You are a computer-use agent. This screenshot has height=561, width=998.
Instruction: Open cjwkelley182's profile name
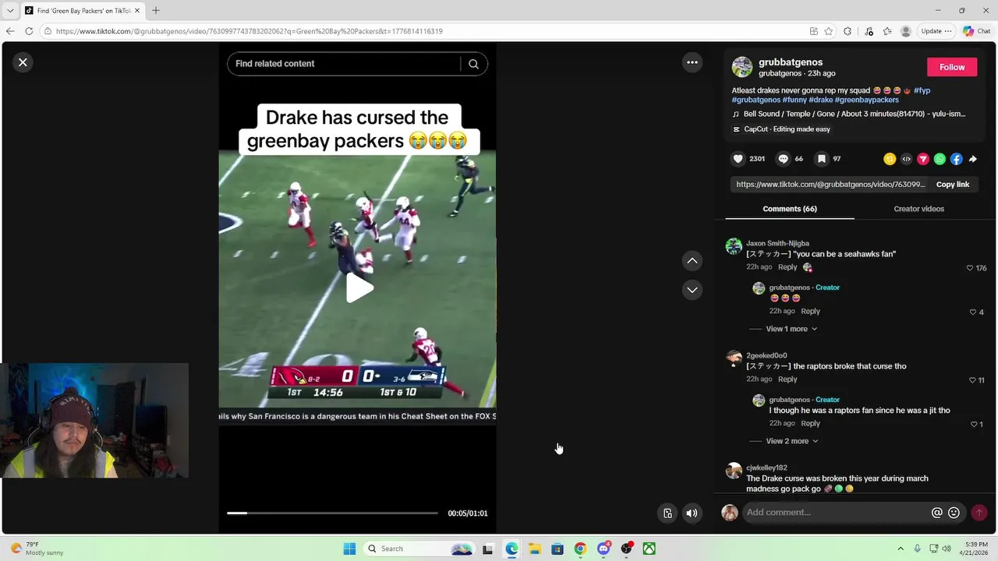pos(766,467)
